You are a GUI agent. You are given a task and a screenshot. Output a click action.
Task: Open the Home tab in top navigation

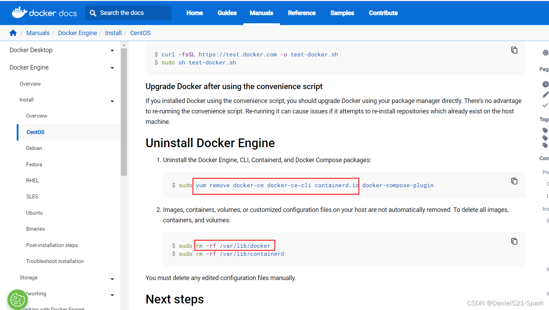195,13
